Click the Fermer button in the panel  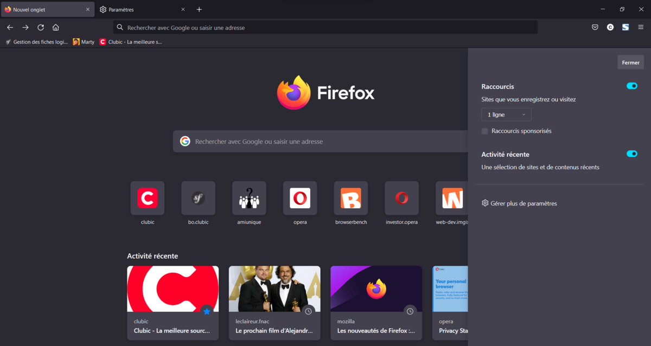[x=630, y=62]
